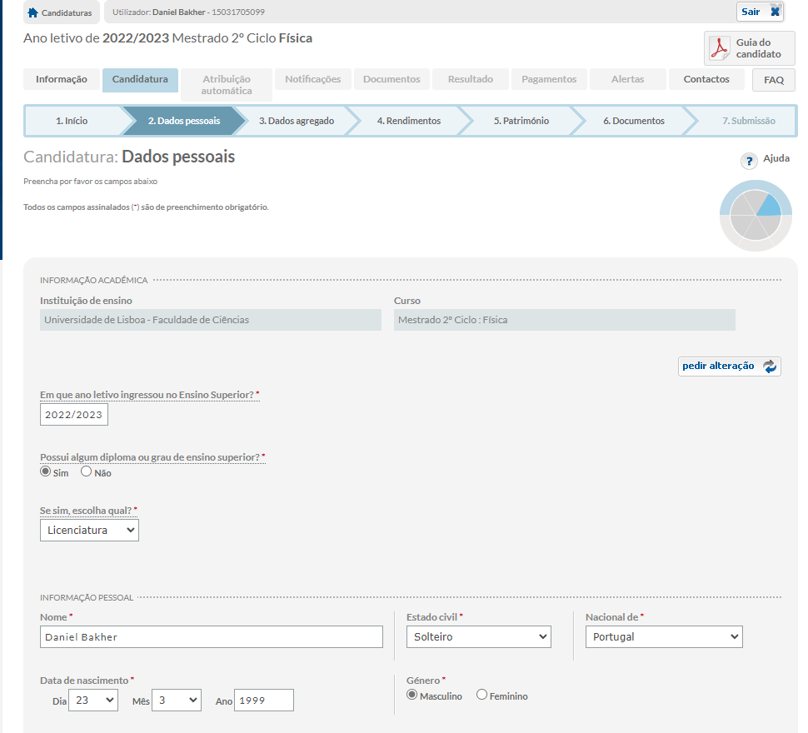Open the PDF icon for Guia do candidato
The height and width of the screenshot is (733, 808).
[x=719, y=48]
